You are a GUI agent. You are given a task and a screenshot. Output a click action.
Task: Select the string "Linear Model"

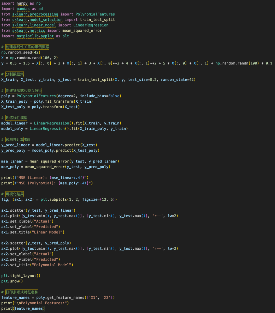pos(47,232)
